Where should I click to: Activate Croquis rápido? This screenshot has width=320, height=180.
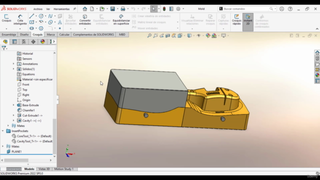pyautogui.click(x=236, y=19)
